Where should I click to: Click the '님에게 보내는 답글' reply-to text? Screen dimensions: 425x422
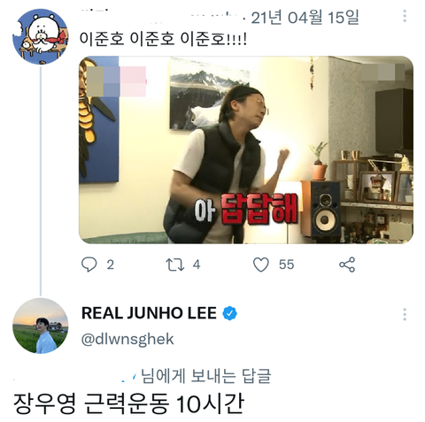coord(205,376)
